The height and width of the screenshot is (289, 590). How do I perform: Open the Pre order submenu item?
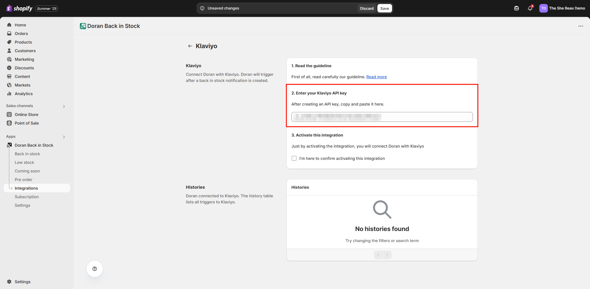pyautogui.click(x=23, y=179)
